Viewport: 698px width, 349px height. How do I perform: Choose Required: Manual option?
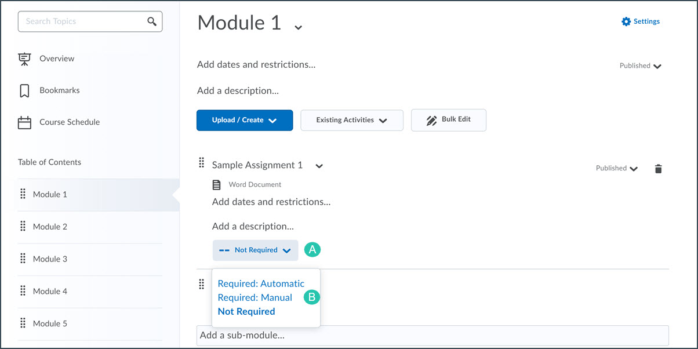tap(255, 297)
